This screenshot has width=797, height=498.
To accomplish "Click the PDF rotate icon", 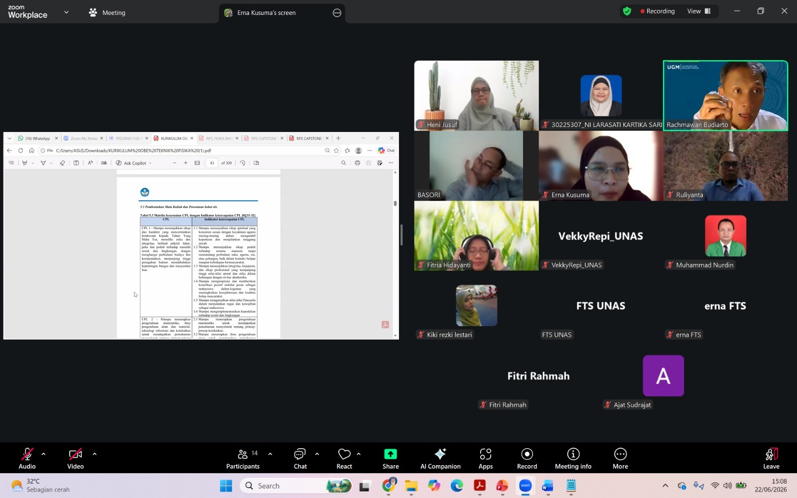I will [x=243, y=163].
